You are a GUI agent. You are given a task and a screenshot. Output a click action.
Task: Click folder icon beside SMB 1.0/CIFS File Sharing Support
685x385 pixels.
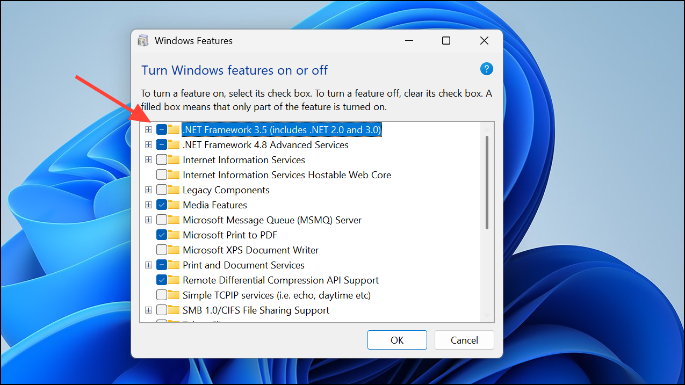pos(174,310)
